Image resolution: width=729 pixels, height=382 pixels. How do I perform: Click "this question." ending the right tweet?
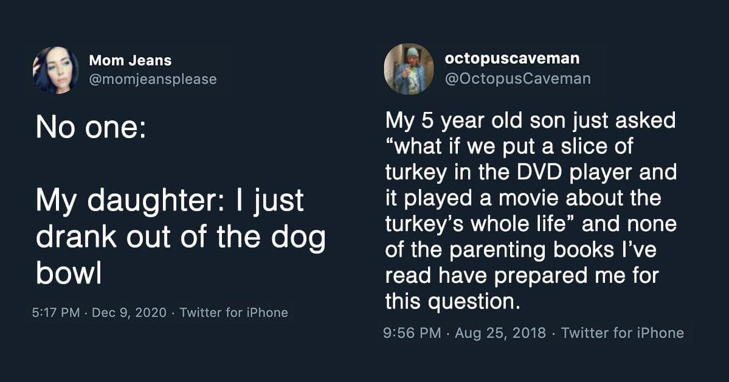[x=452, y=301]
